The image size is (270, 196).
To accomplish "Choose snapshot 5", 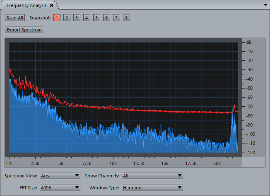I will 96,18.
